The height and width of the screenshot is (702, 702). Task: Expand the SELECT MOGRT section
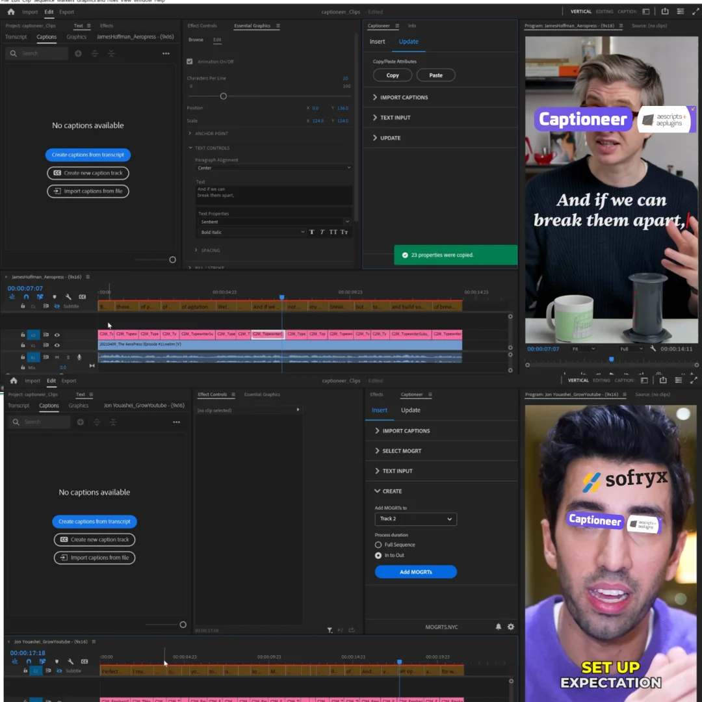[401, 451]
